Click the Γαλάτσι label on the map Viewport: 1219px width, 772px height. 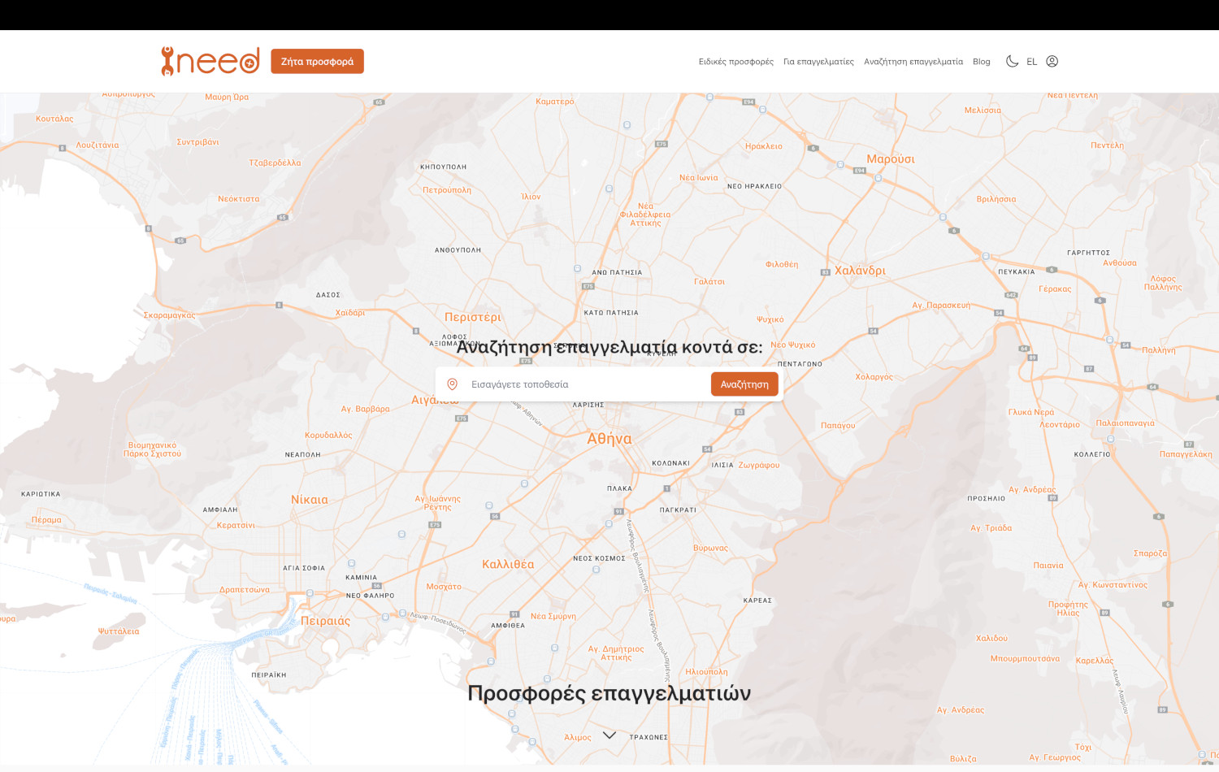tap(709, 282)
